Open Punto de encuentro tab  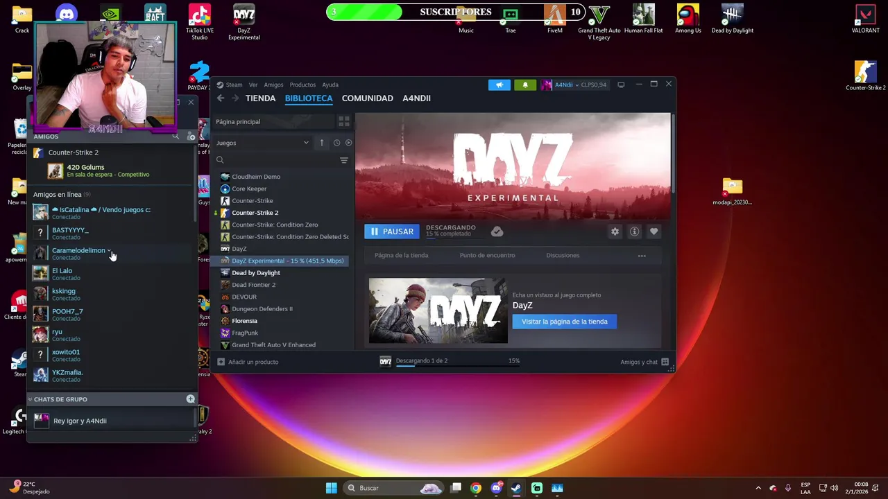click(487, 256)
